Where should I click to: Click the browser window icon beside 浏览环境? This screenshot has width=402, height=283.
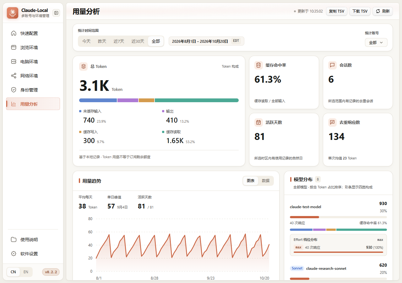[x=14, y=47]
